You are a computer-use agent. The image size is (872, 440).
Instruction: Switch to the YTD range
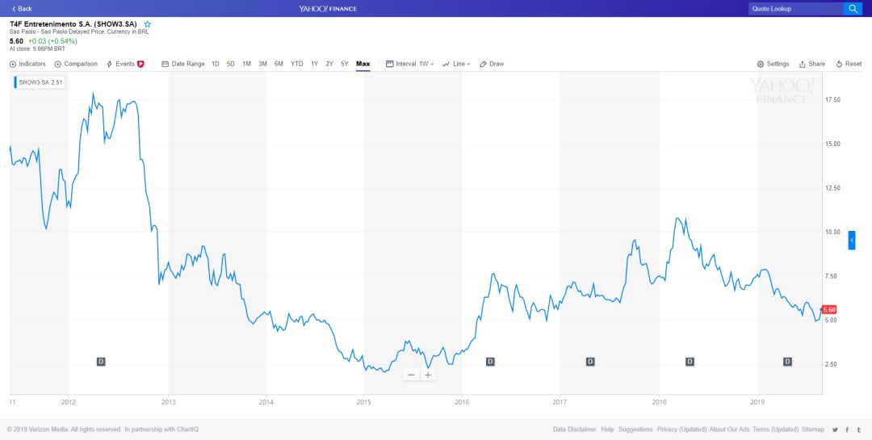click(x=297, y=64)
